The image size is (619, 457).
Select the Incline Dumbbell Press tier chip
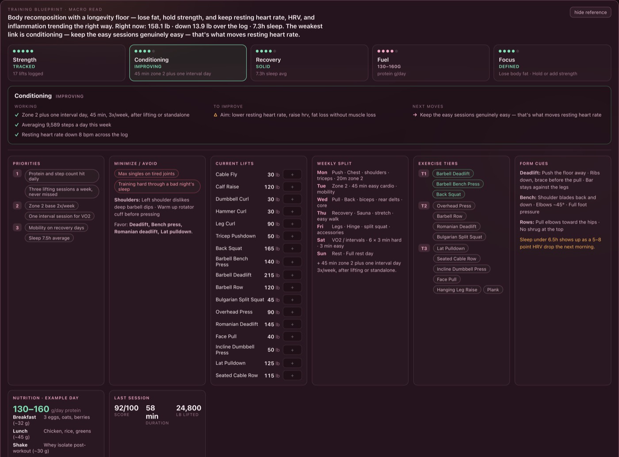(x=461, y=269)
